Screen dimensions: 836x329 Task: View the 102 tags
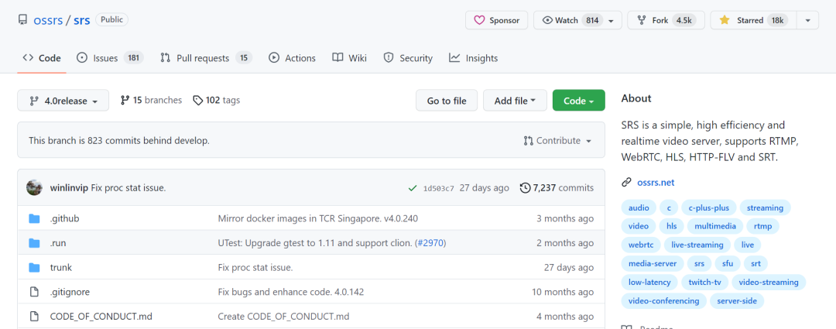point(216,100)
